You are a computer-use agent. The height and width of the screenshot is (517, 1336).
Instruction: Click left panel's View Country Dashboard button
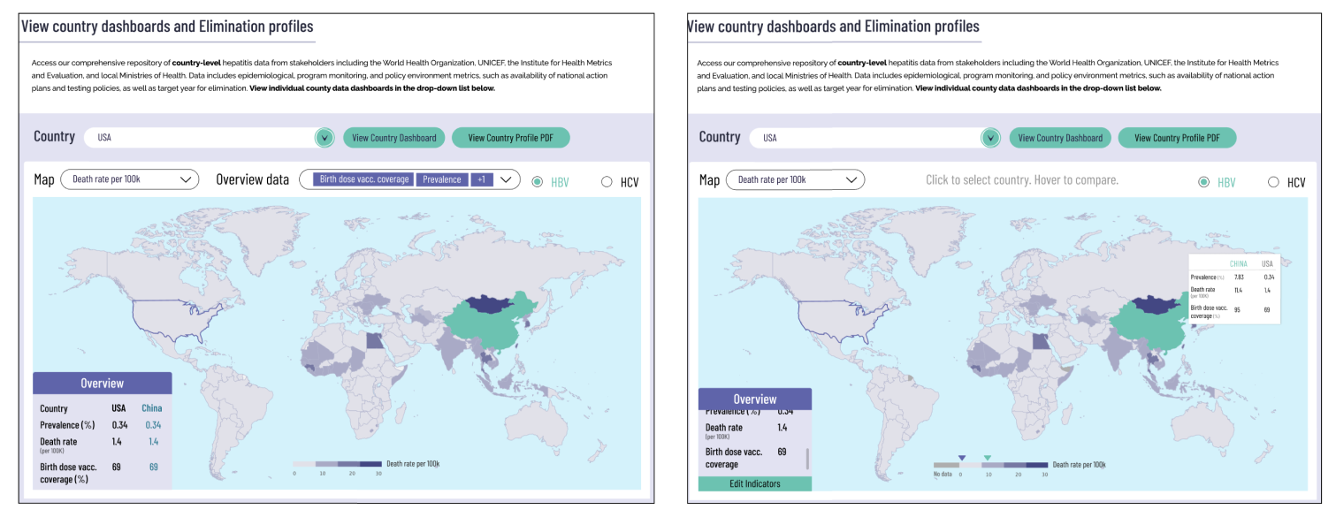[394, 138]
